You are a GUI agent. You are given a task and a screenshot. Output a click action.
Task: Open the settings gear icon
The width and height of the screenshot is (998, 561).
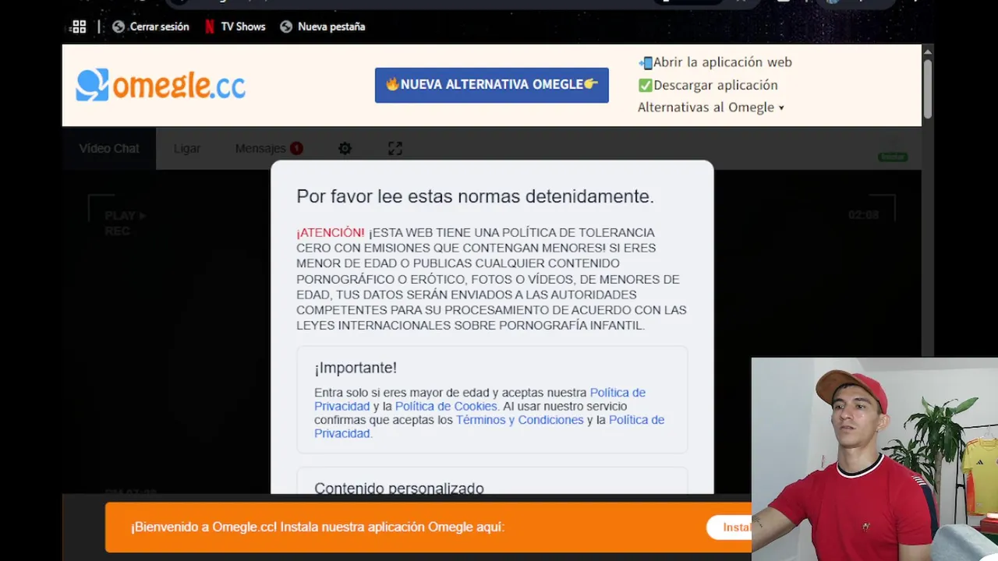point(345,148)
